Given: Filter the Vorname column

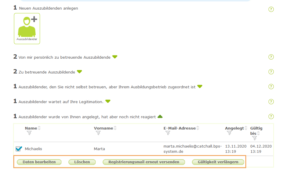Looking at the screenshot, I should click(x=98, y=133).
